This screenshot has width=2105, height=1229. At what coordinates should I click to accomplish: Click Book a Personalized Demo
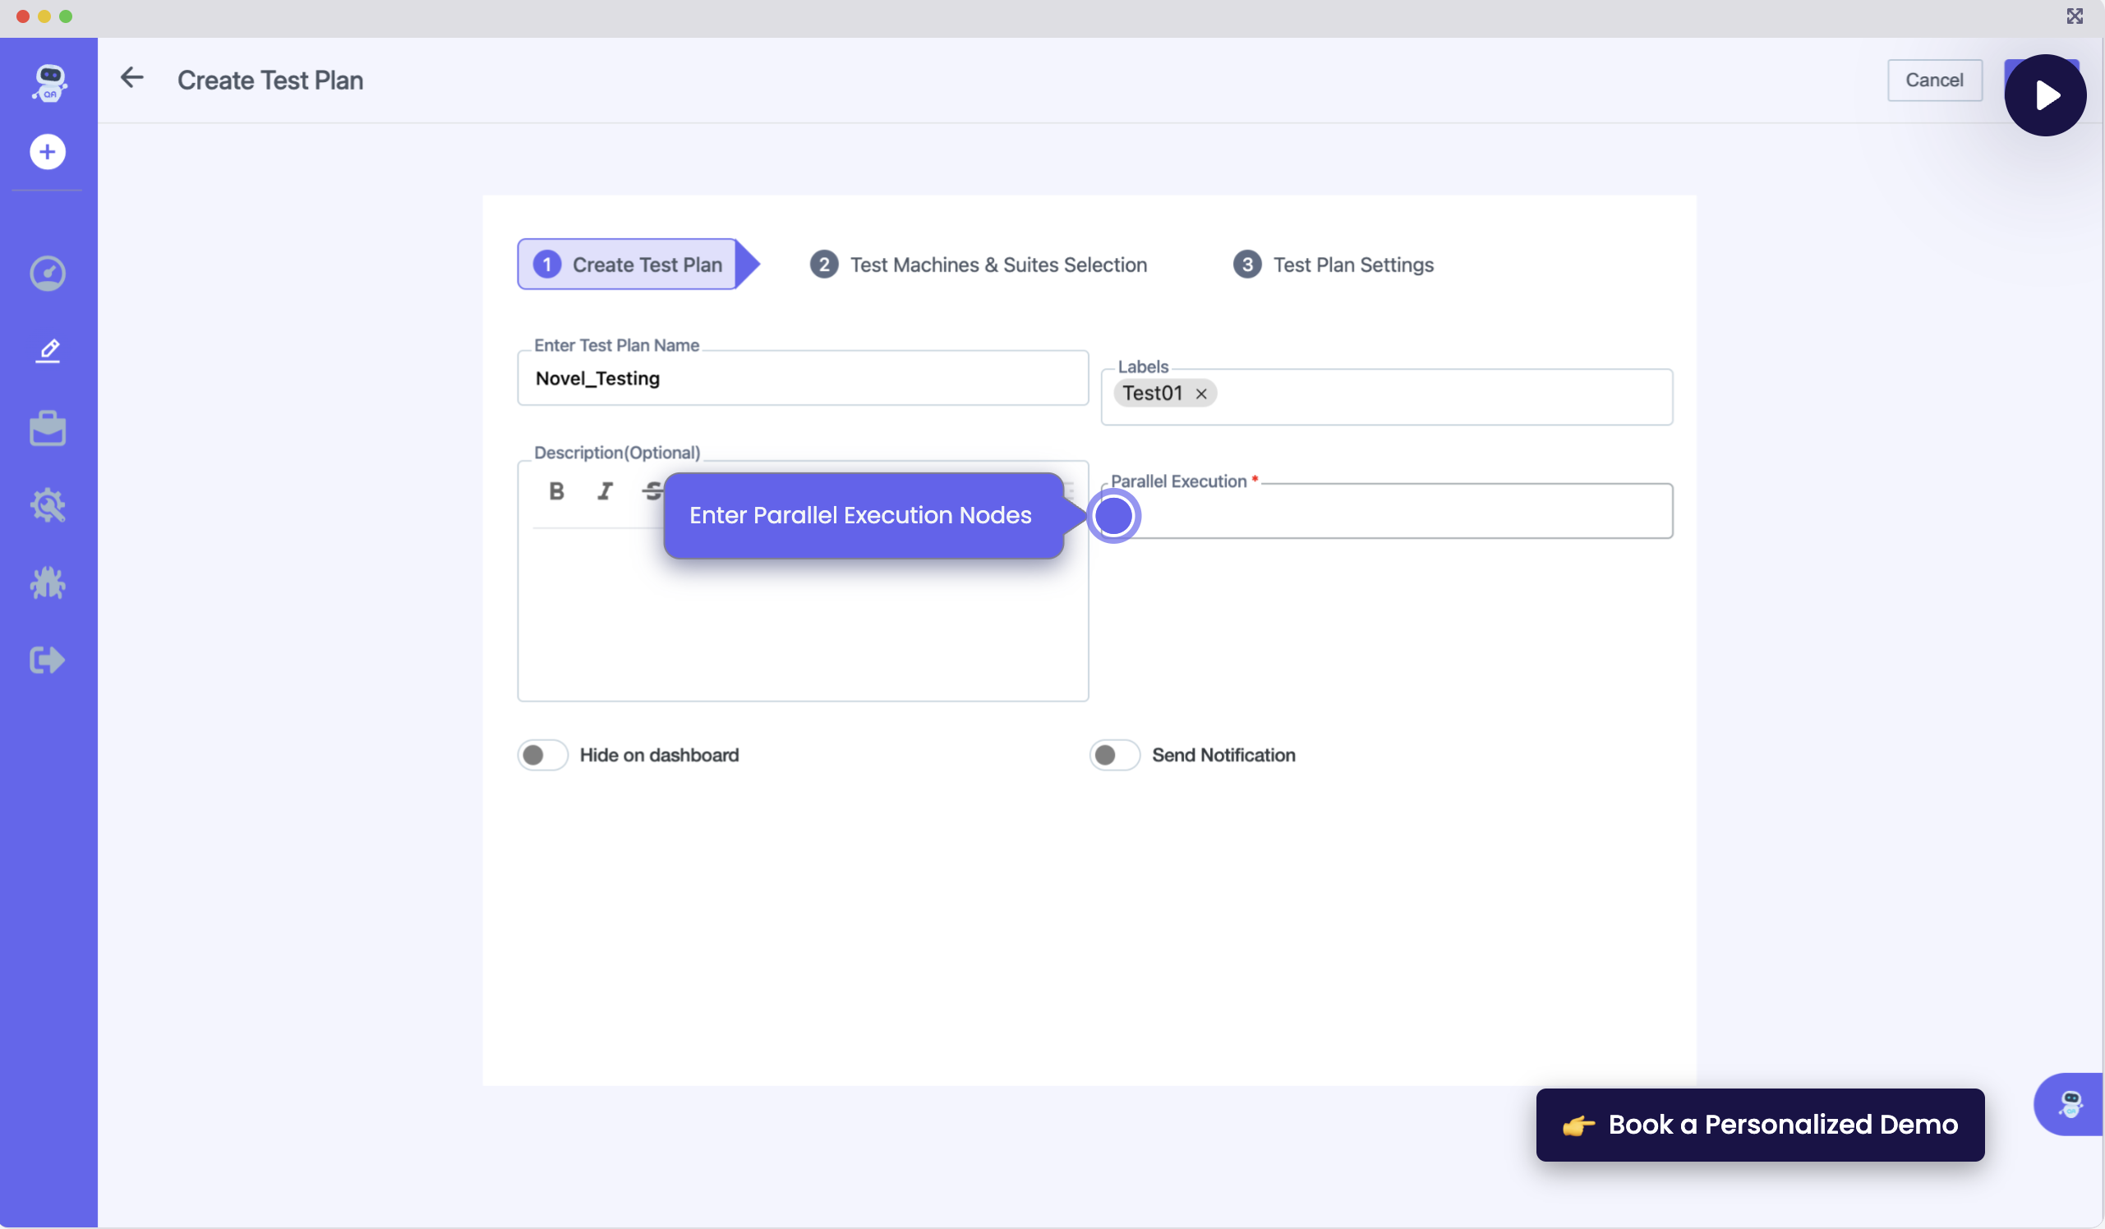pos(1759,1125)
